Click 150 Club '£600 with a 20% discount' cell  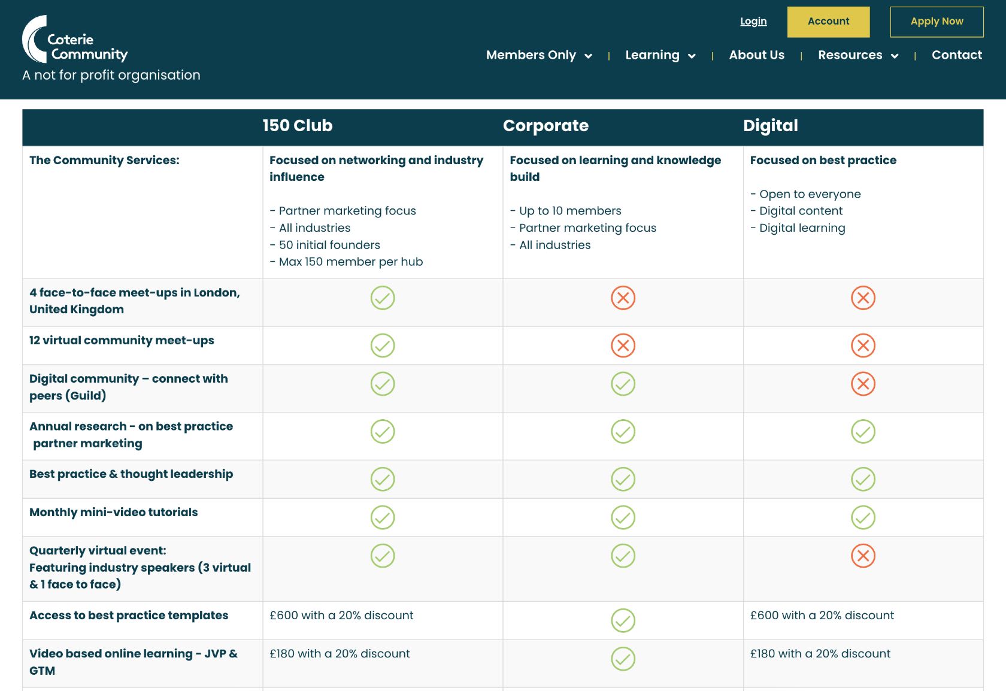[x=341, y=615]
